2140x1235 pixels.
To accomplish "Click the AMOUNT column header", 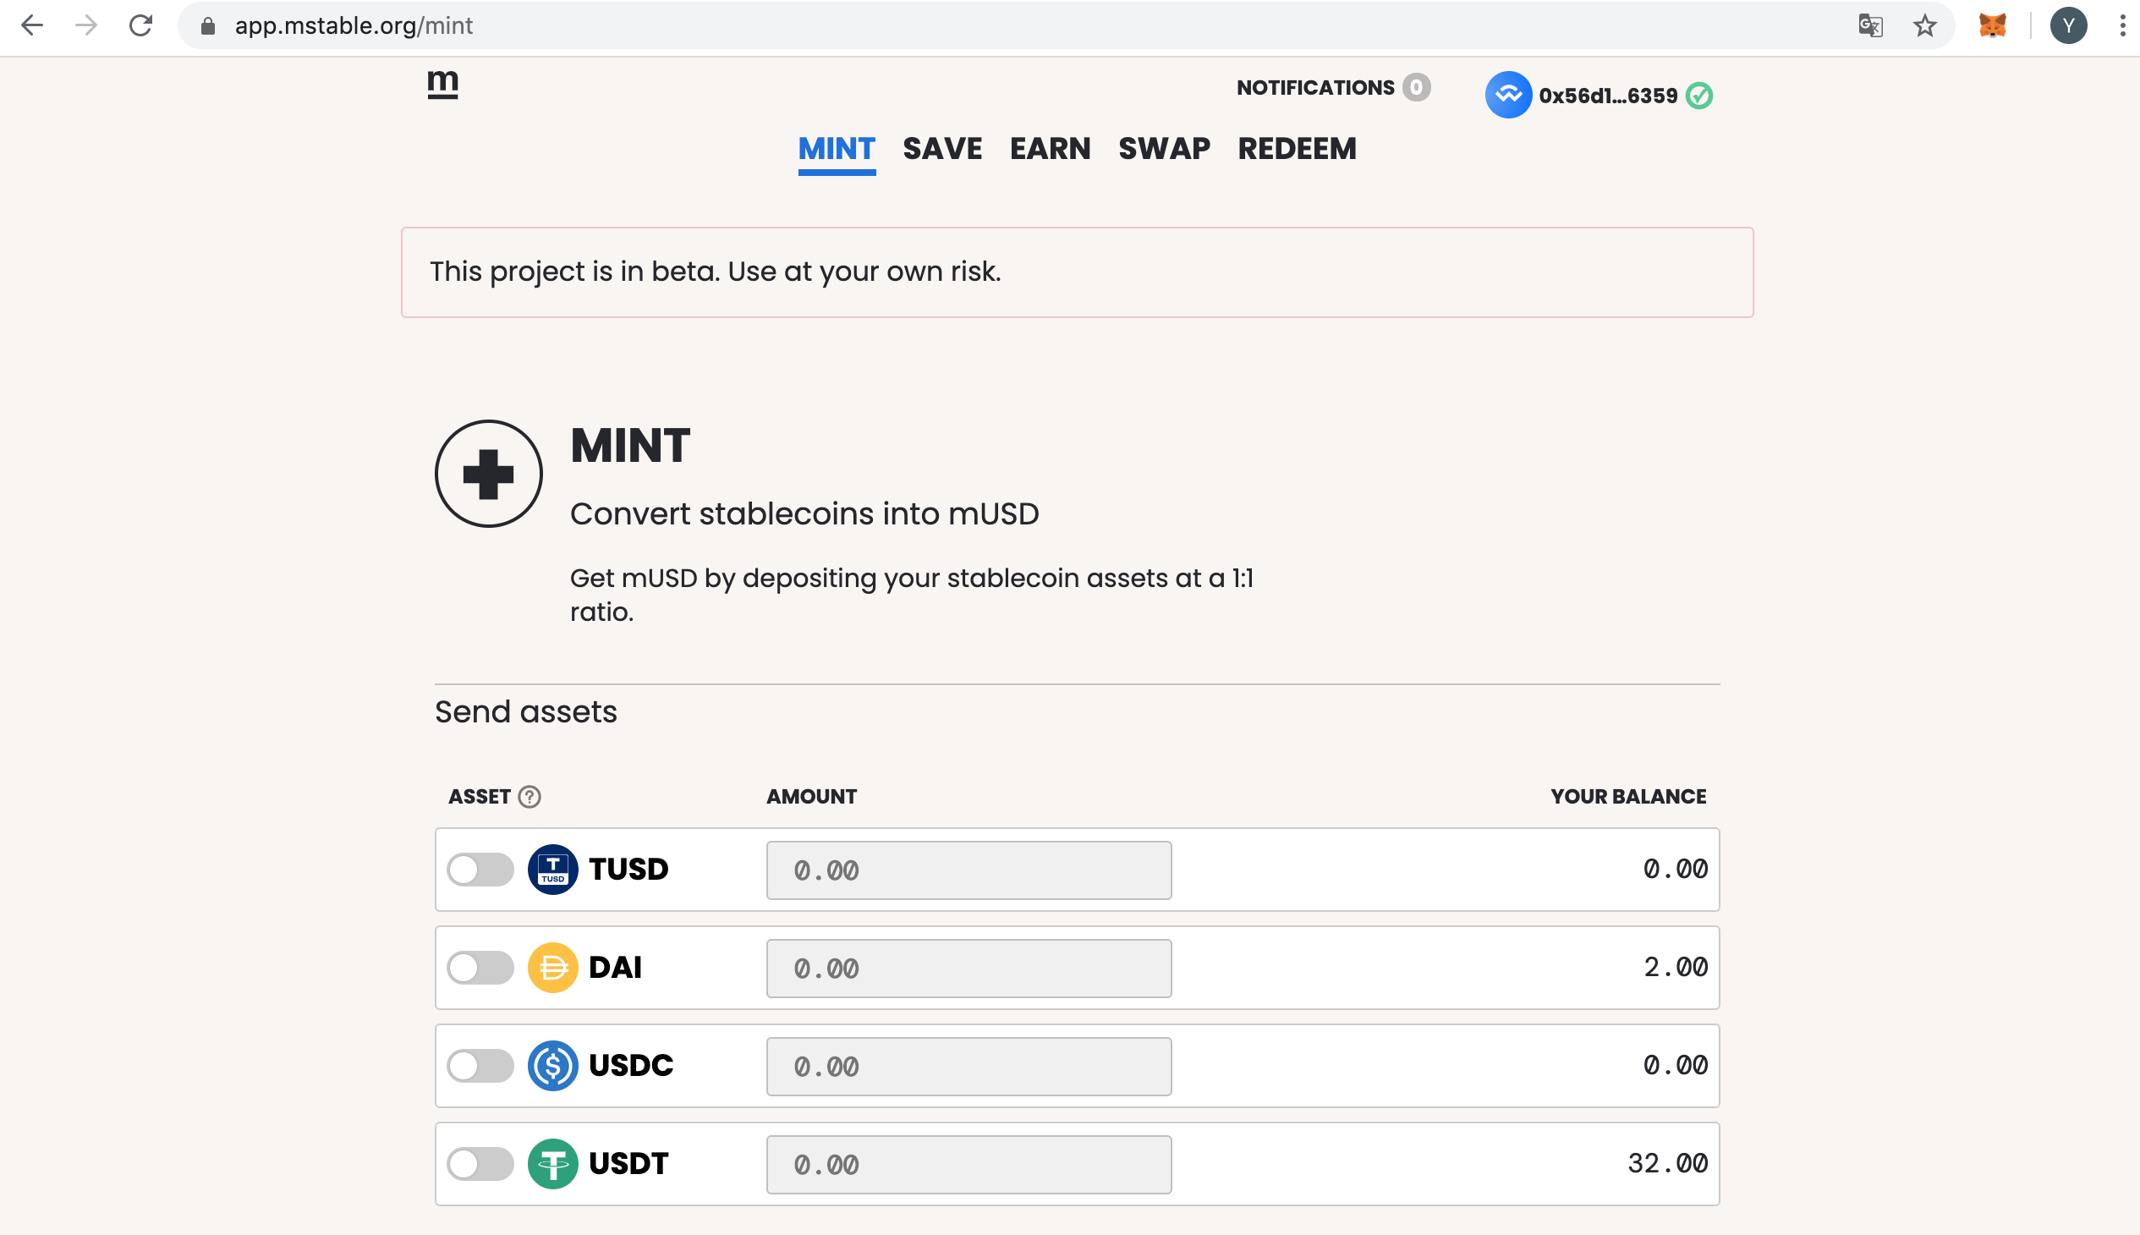I will pos(812,797).
